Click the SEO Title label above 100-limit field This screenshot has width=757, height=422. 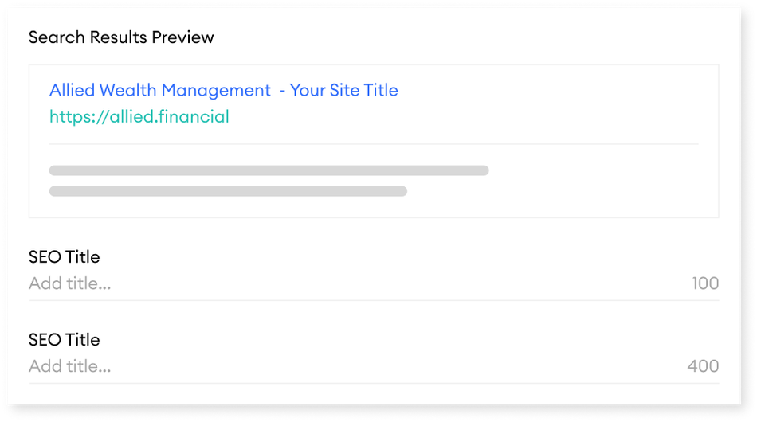pos(65,257)
